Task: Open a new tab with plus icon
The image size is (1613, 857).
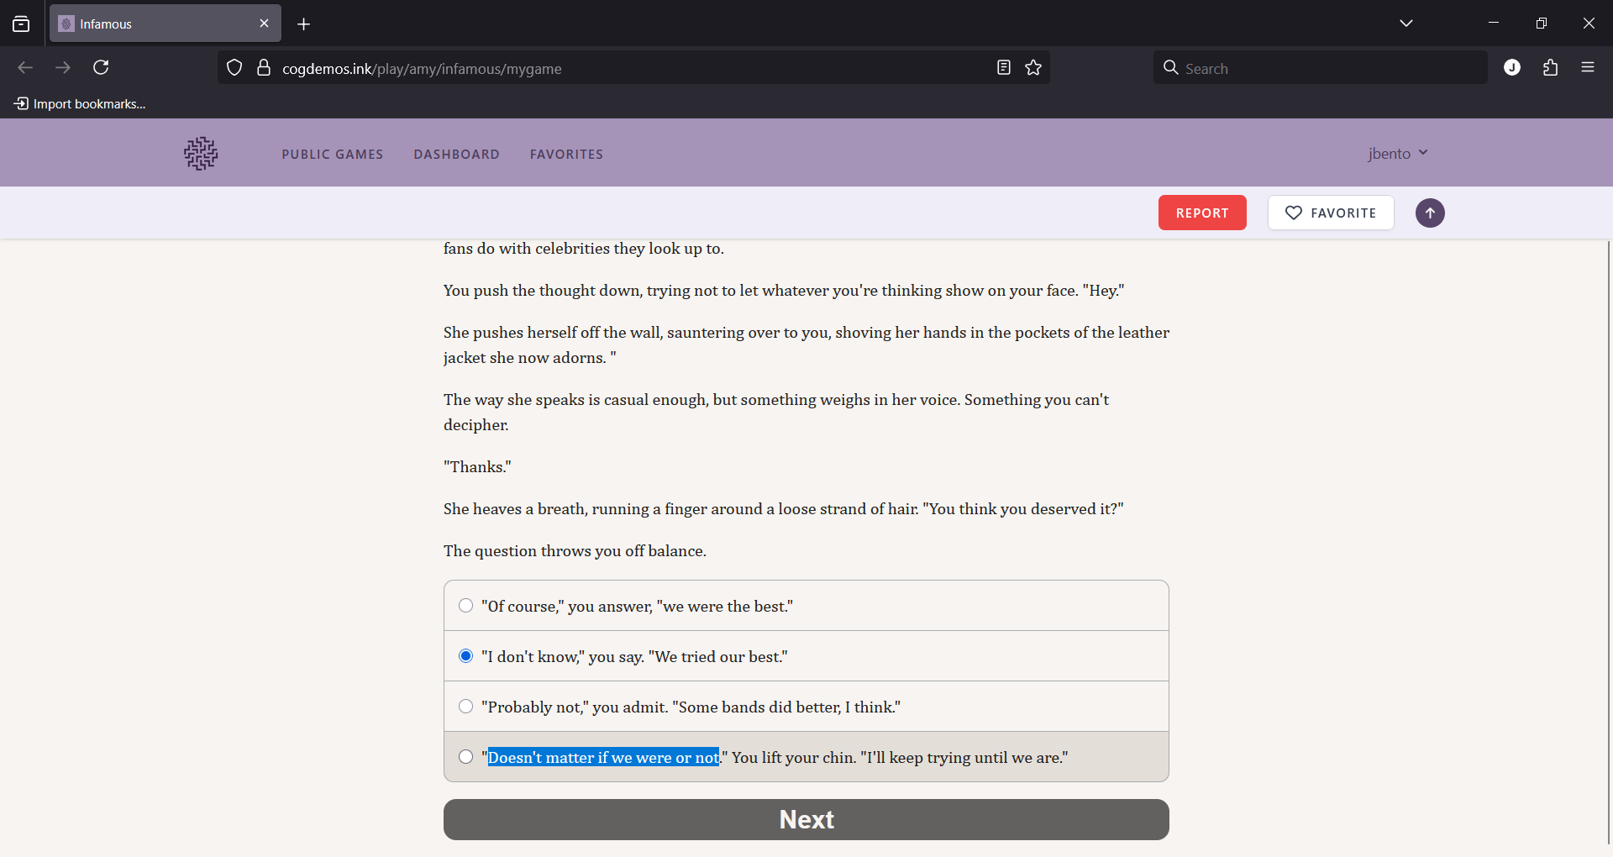Action: click(x=304, y=24)
